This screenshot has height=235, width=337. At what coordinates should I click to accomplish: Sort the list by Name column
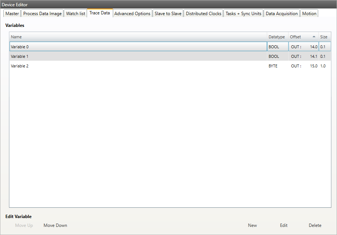coord(138,37)
